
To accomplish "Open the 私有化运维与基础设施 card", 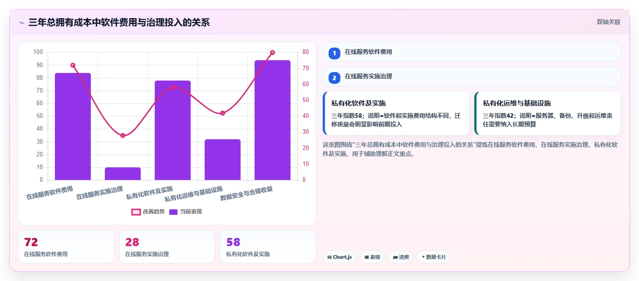I will (548, 113).
